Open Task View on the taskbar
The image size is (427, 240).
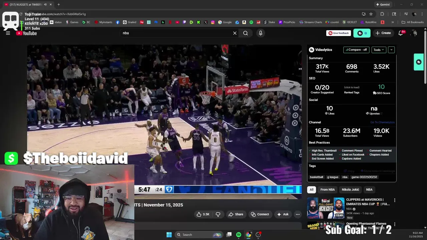pyautogui.click(x=229, y=235)
